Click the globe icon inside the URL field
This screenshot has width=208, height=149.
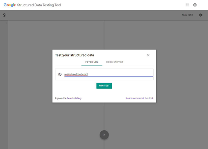pyautogui.click(x=60, y=74)
